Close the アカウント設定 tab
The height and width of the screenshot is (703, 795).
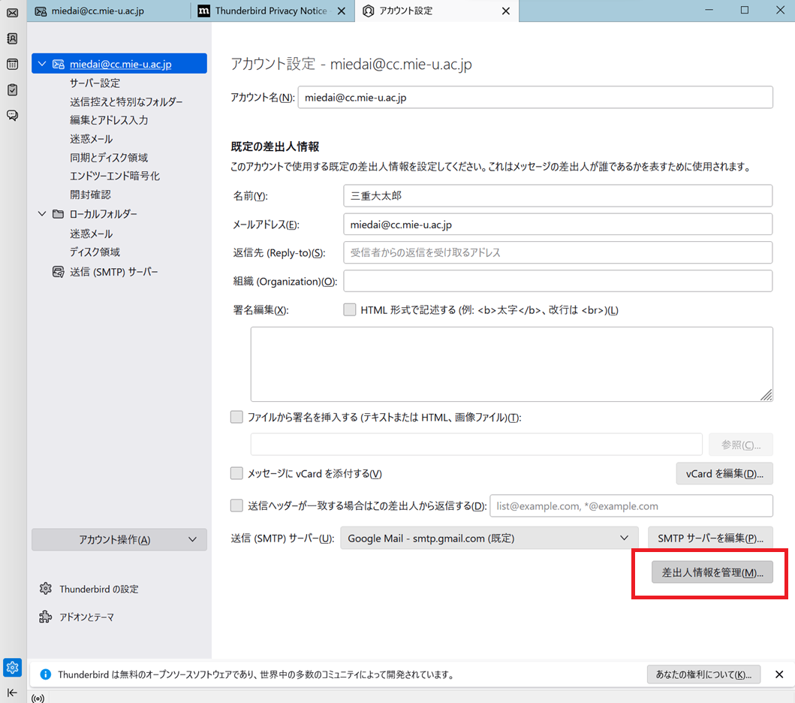[x=505, y=11]
